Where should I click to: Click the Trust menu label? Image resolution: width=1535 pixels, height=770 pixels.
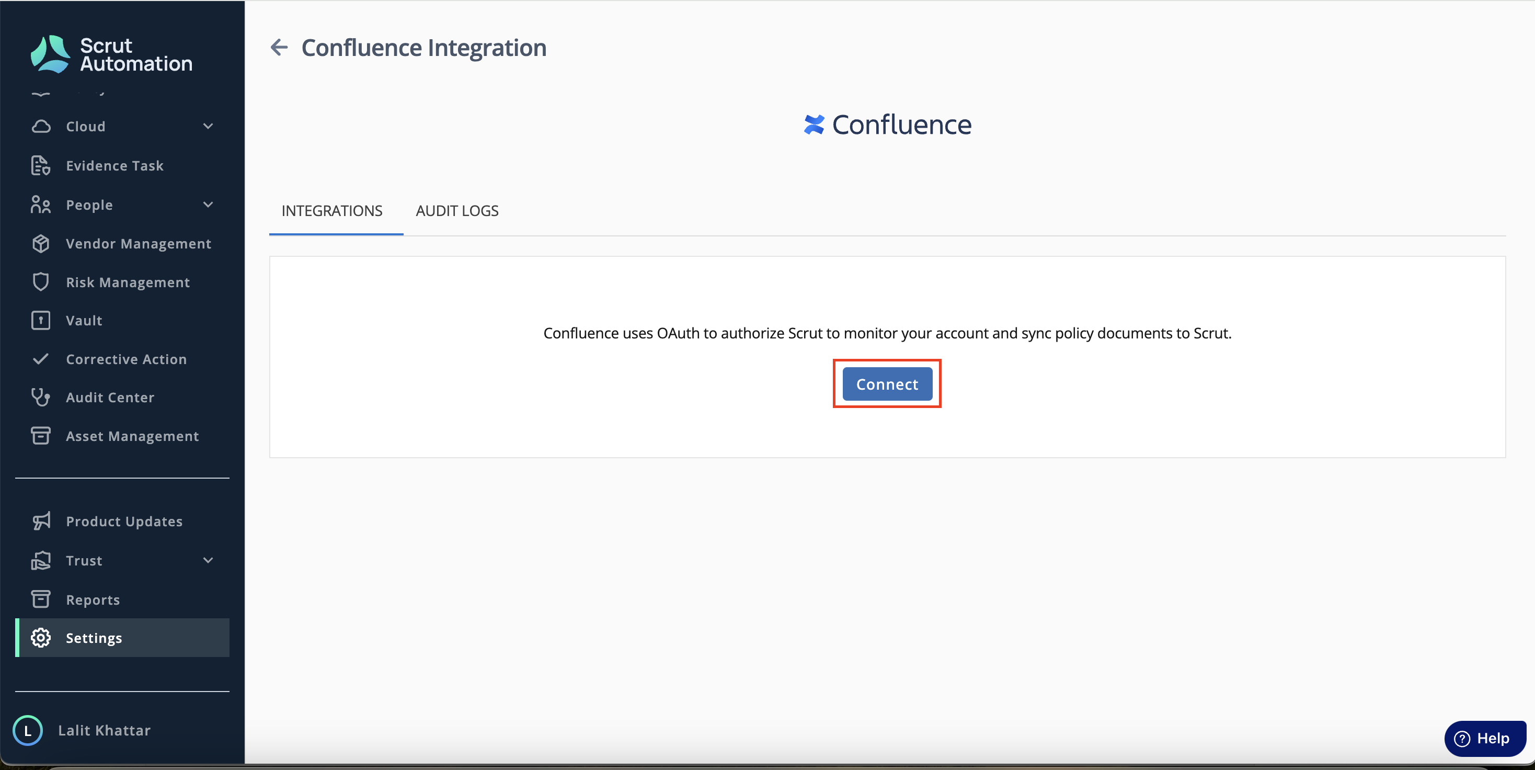pyautogui.click(x=84, y=560)
